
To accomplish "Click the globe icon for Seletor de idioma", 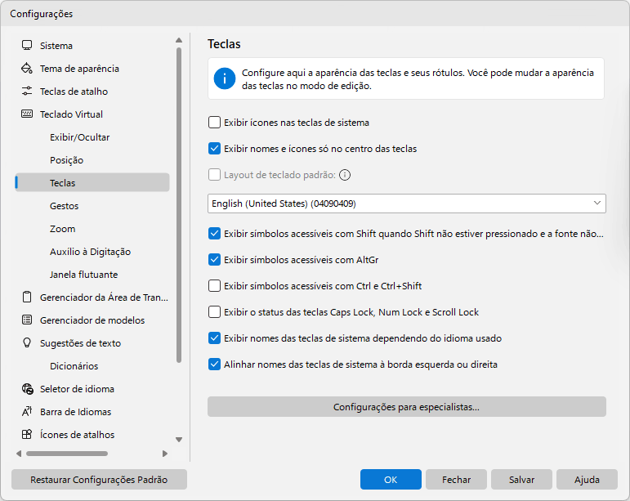I will click(27, 389).
